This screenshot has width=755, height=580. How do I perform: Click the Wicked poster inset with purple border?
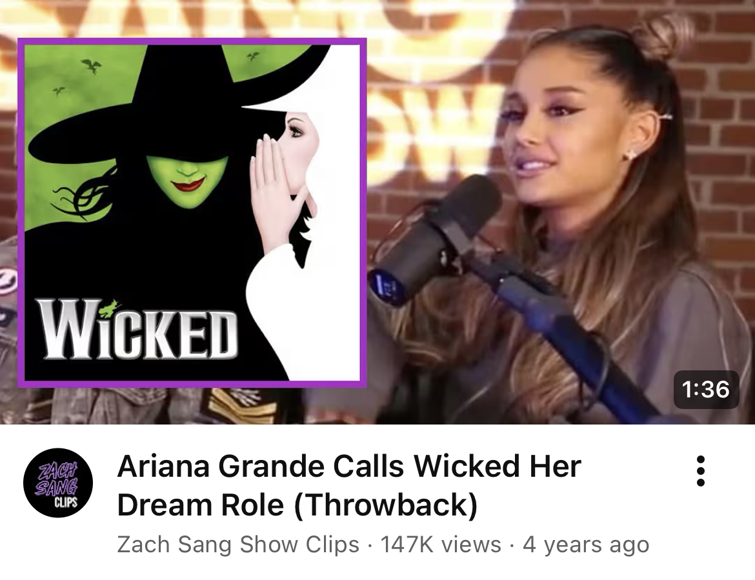pyautogui.click(x=192, y=212)
